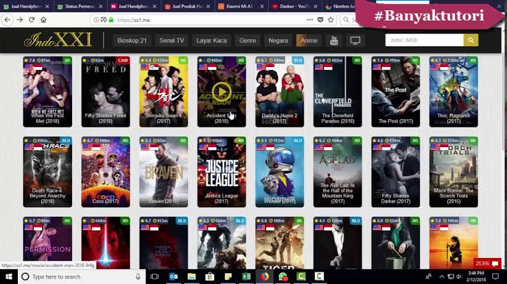Open the green Camtasia taskbar icon
Screen dimensions: 507x284
(x=301, y=276)
